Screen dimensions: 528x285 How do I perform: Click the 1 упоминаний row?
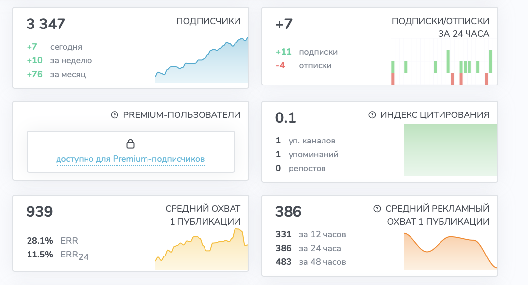tap(307, 154)
